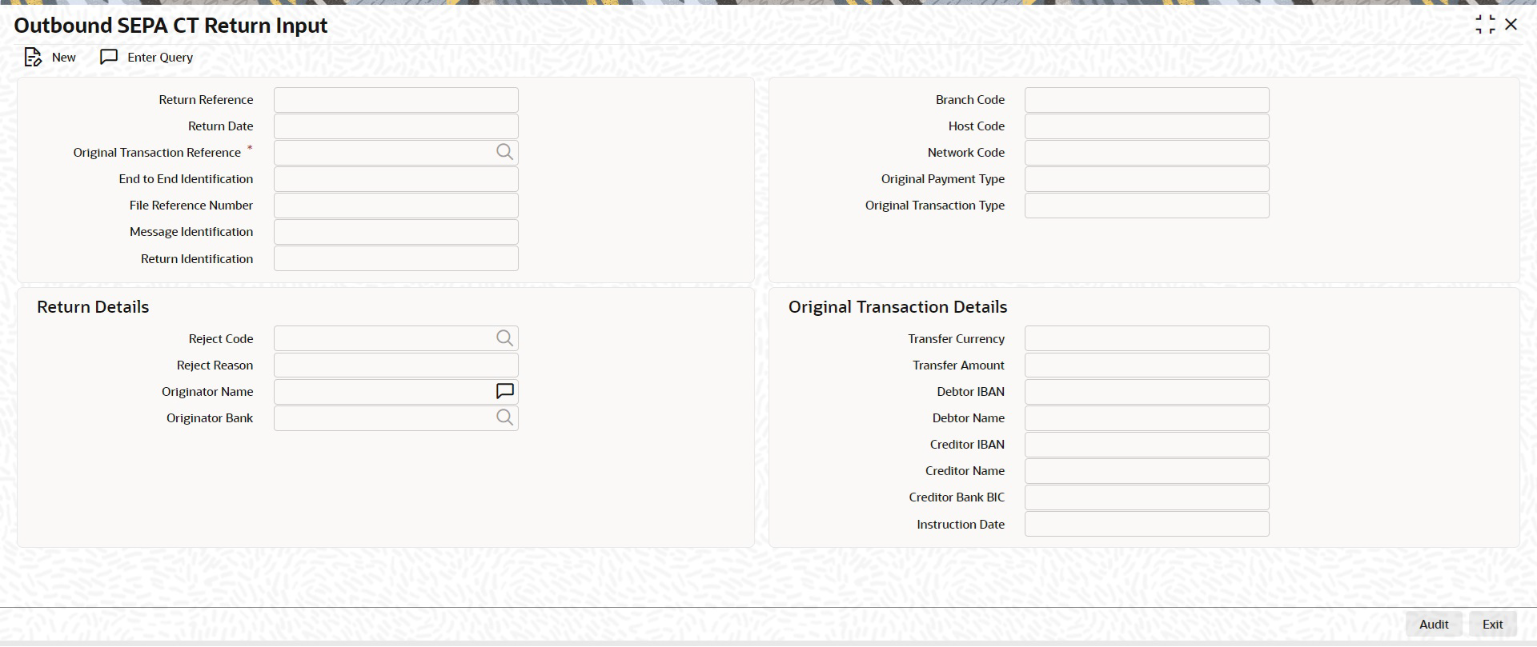The width and height of the screenshot is (1537, 647).
Task: Open the Originator Name comment popup icon
Action: pyautogui.click(x=504, y=391)
